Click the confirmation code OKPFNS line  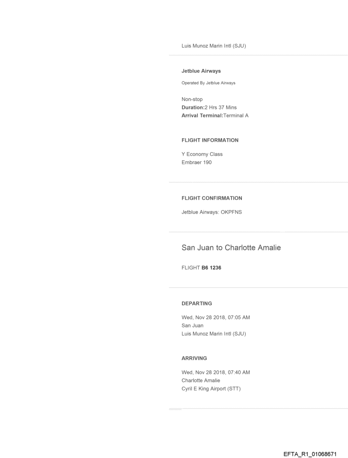pos(212,212)
